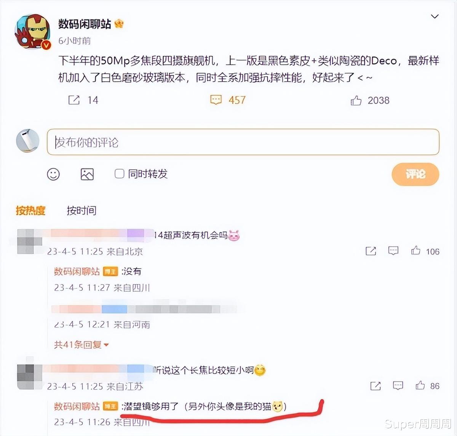Repost the Jiangsu comment via its share icon

tap(376, 386)
